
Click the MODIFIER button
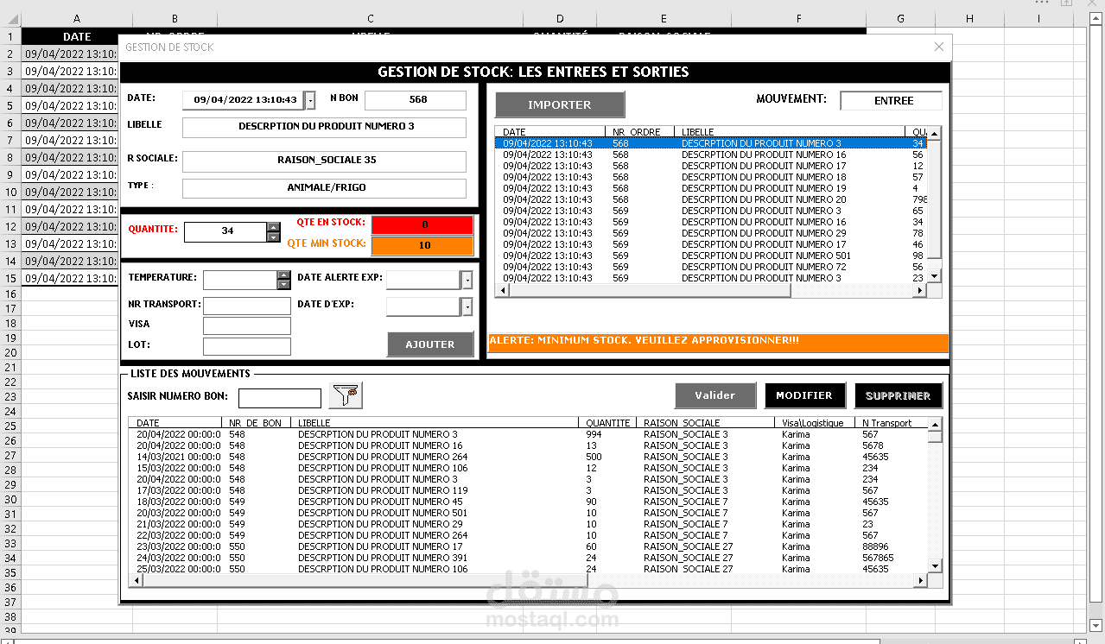804,395
